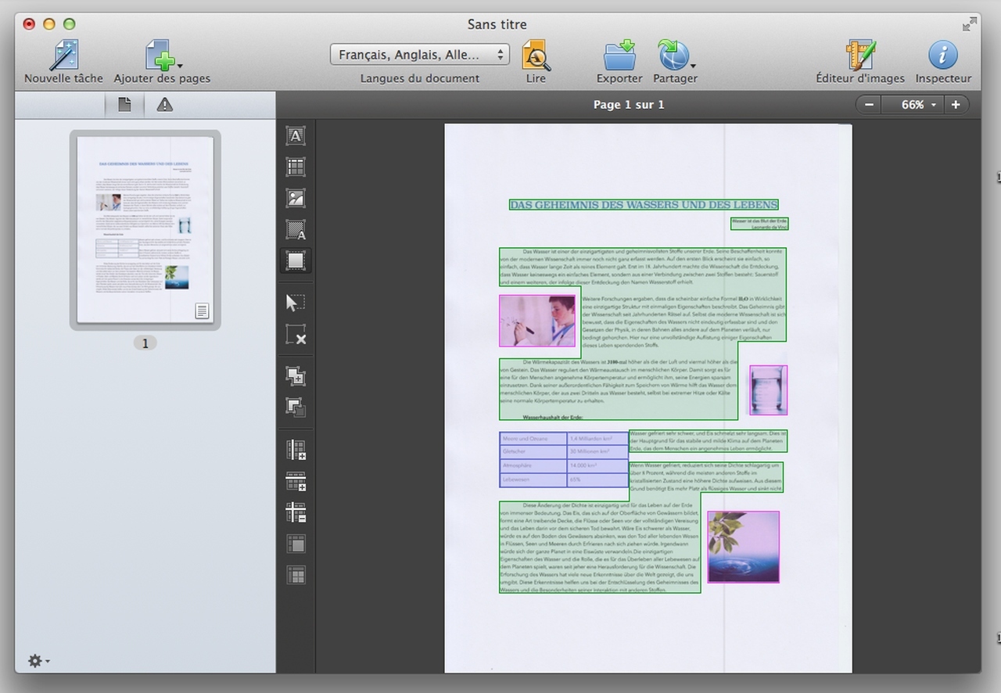Select the background picture area tool

point(296,230)
